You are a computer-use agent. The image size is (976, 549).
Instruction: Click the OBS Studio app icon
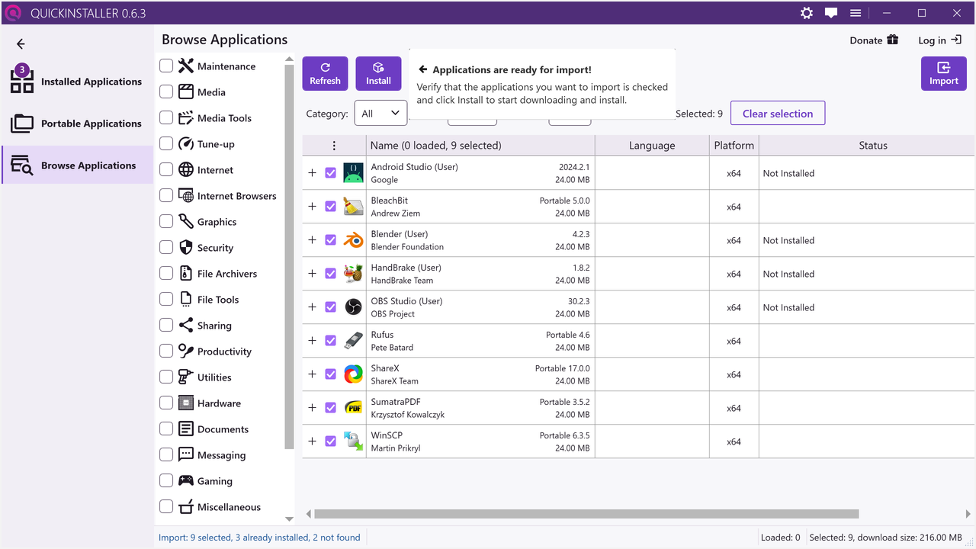click(x=353, y=307)
